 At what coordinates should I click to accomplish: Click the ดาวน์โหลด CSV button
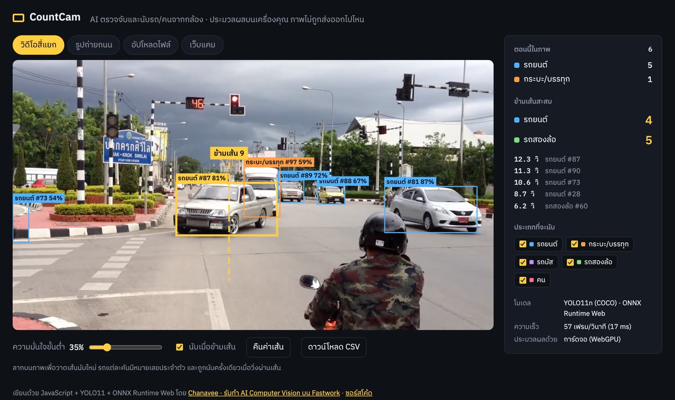coord(334,347)
